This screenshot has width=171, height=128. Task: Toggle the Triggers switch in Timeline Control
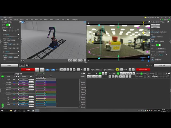click(158, 45)
